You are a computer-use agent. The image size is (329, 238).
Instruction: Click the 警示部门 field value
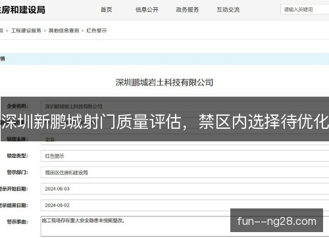[185, 172]
